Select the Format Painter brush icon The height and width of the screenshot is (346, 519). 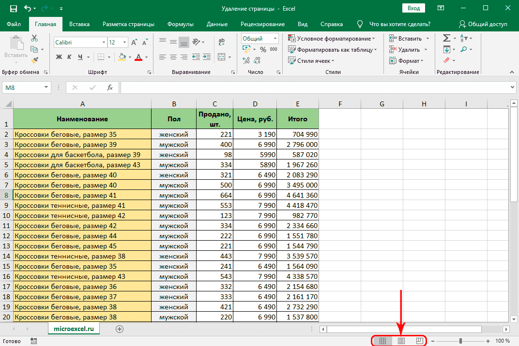34,60
